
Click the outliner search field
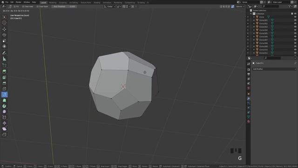[x=271, y=7]
